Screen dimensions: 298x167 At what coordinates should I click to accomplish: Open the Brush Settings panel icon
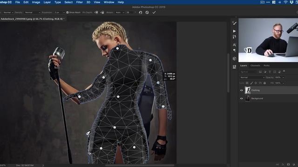(x=235, y=23)
